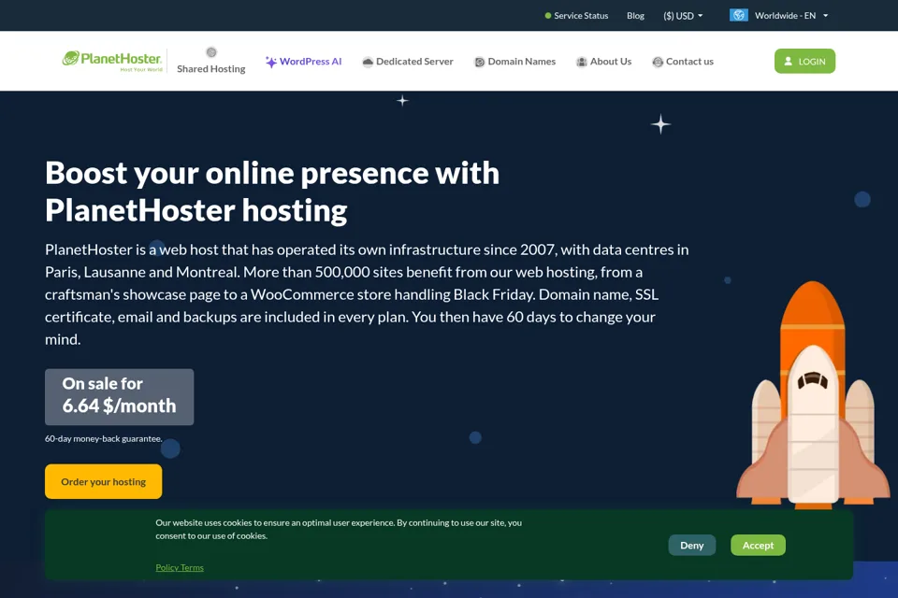Open the Domain Names menu
The width and height of the screenshot is (898, 598).
[x=514, y=62]
